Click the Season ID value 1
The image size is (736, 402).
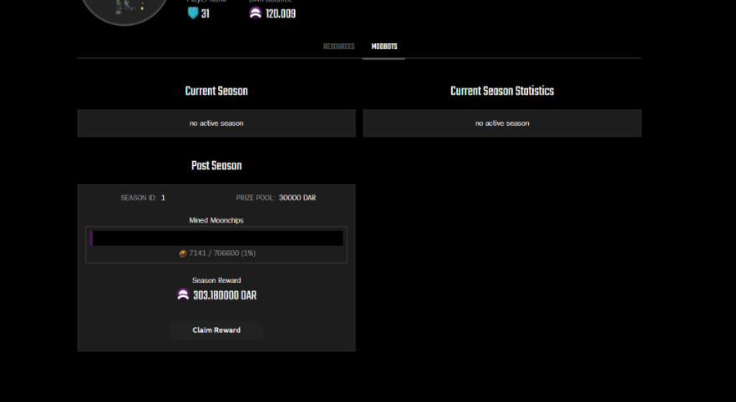(x=163, y=198)
